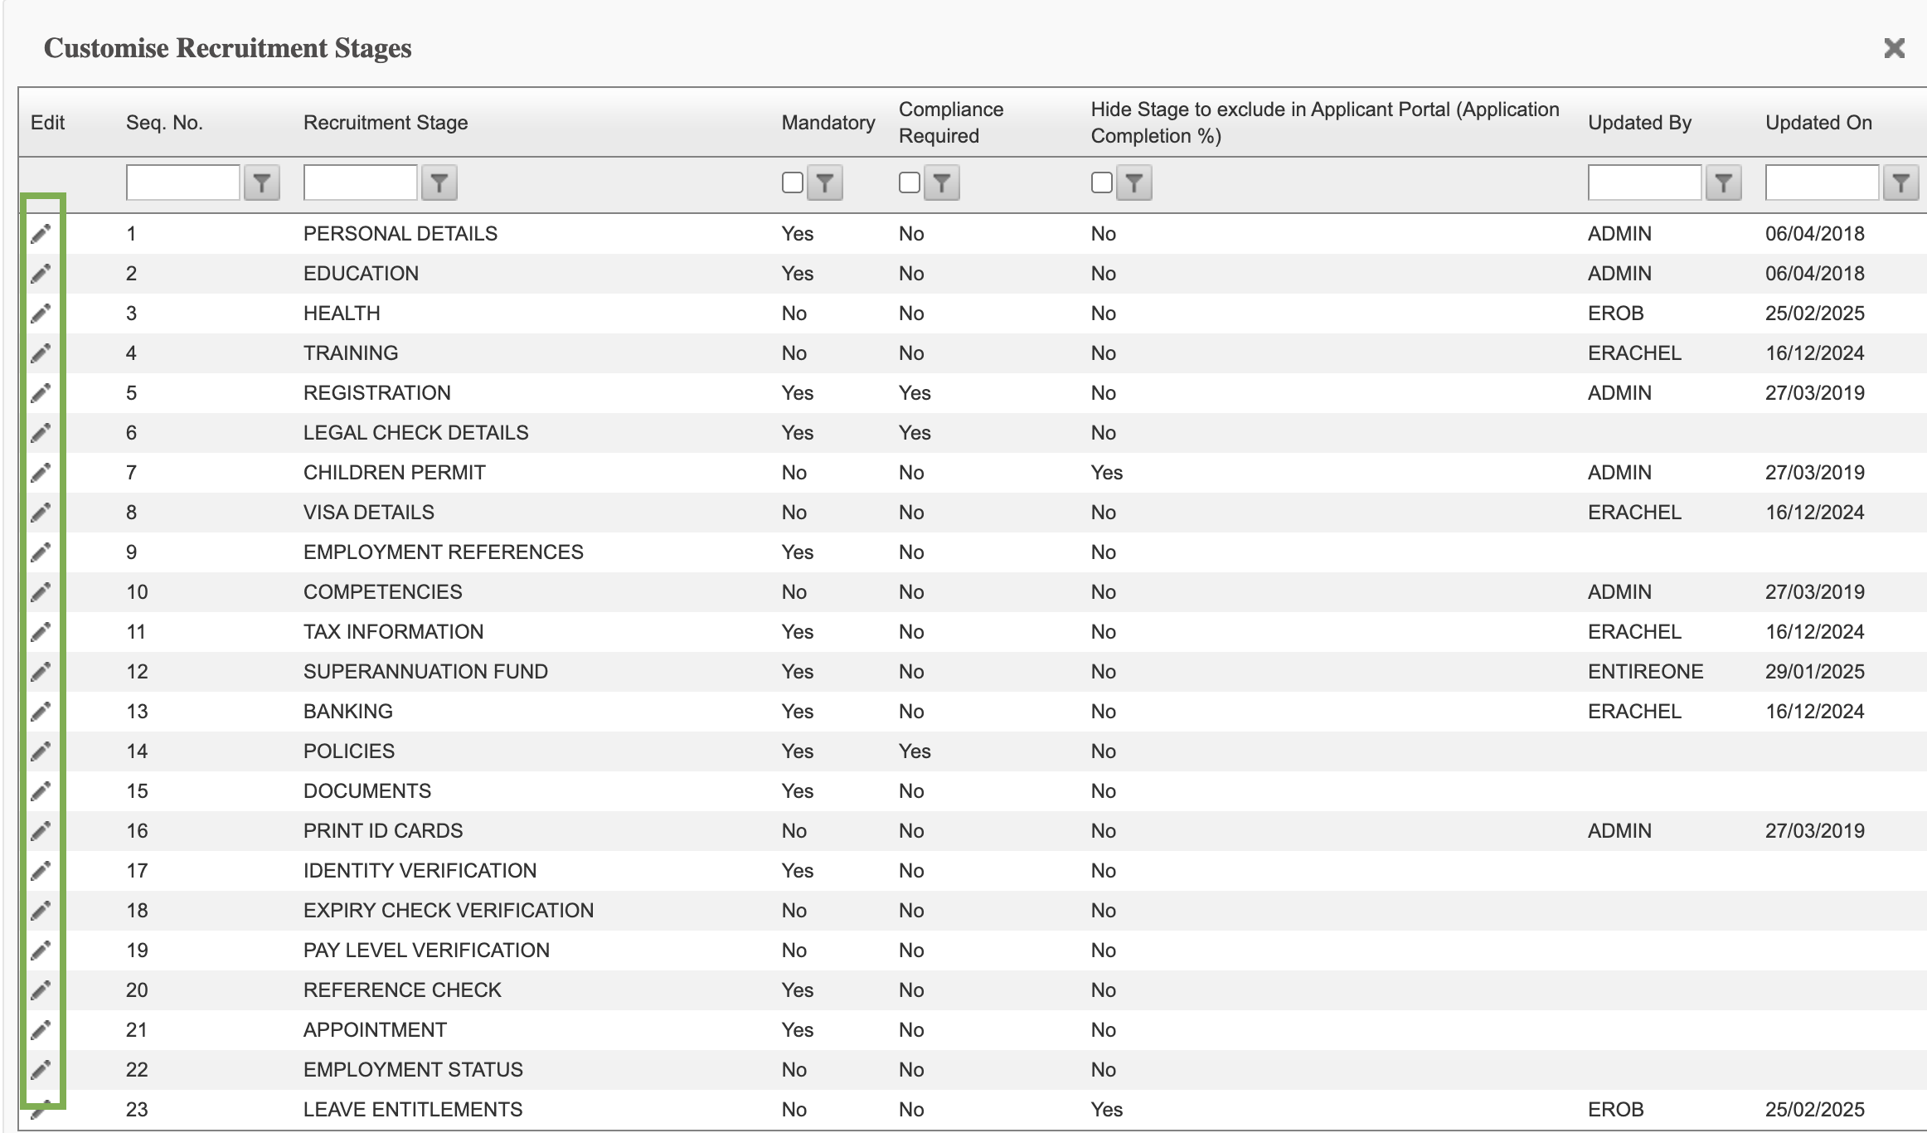This screenshot has height=1133, width=1927.
Task: Sort by Hide Stage to exclude column header
Action: pos(1325,123)
